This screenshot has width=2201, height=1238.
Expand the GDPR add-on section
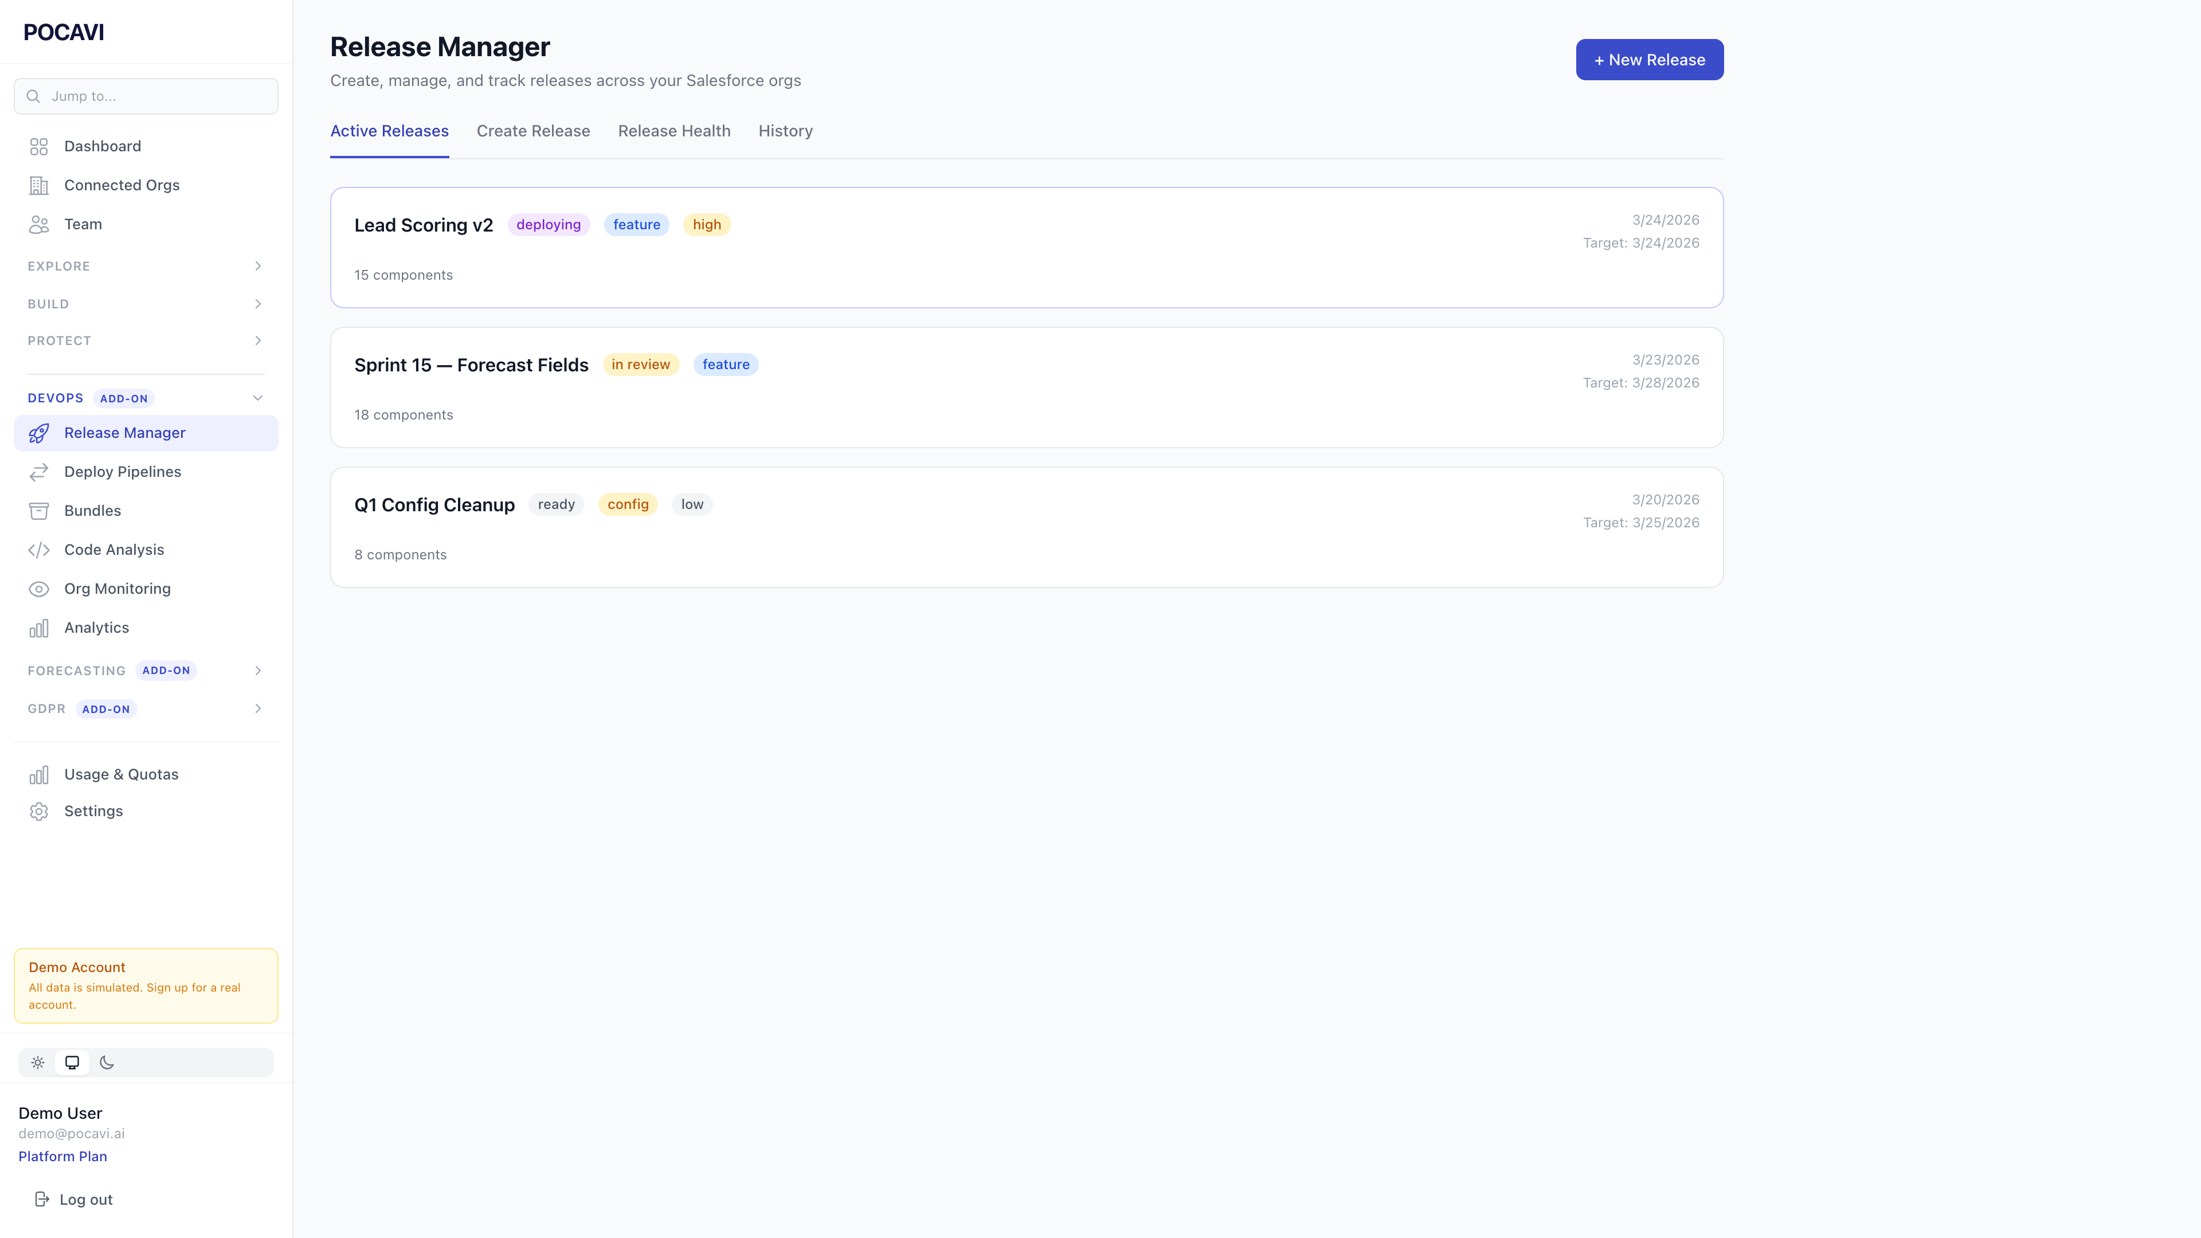(146, 709)
